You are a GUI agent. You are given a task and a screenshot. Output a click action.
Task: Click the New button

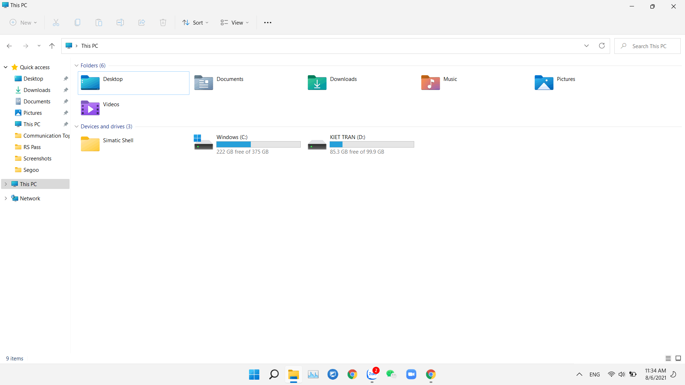pos(23,22)
